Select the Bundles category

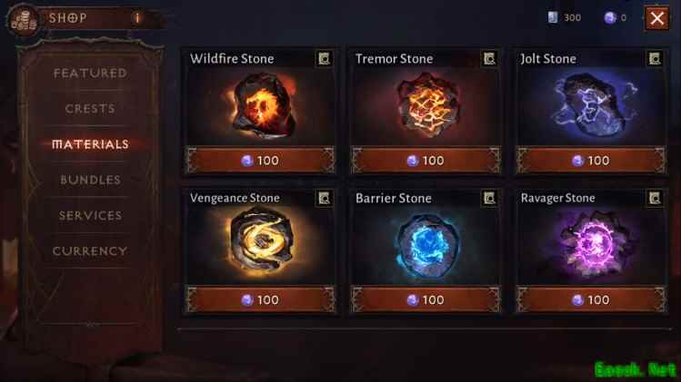click(90, 180)
